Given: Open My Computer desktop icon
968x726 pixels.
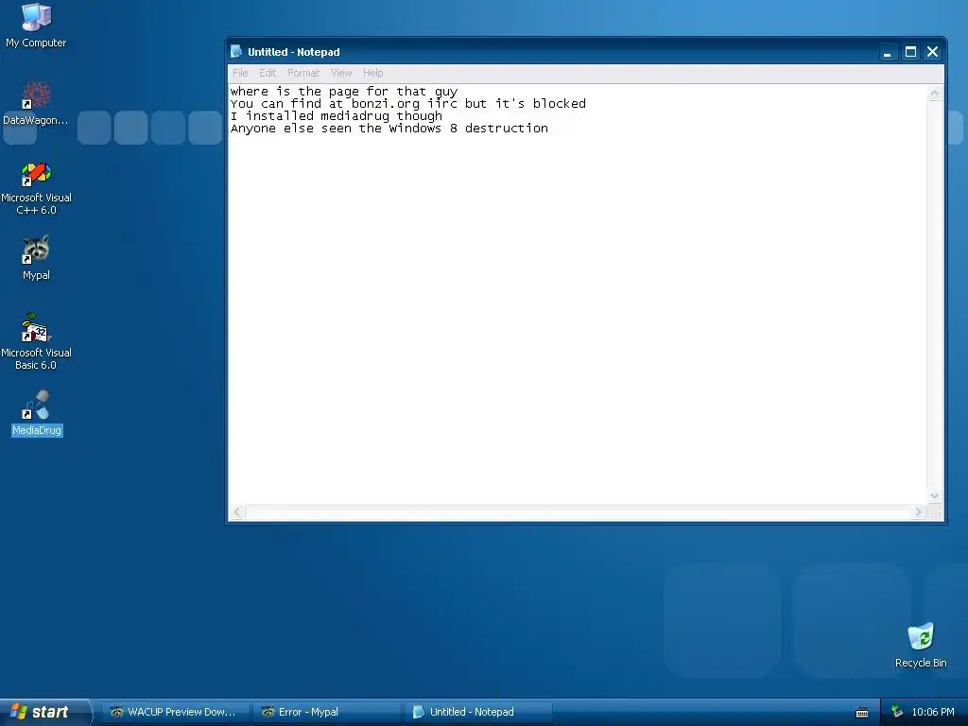Looking at the screenshot, I should [36, 26].
